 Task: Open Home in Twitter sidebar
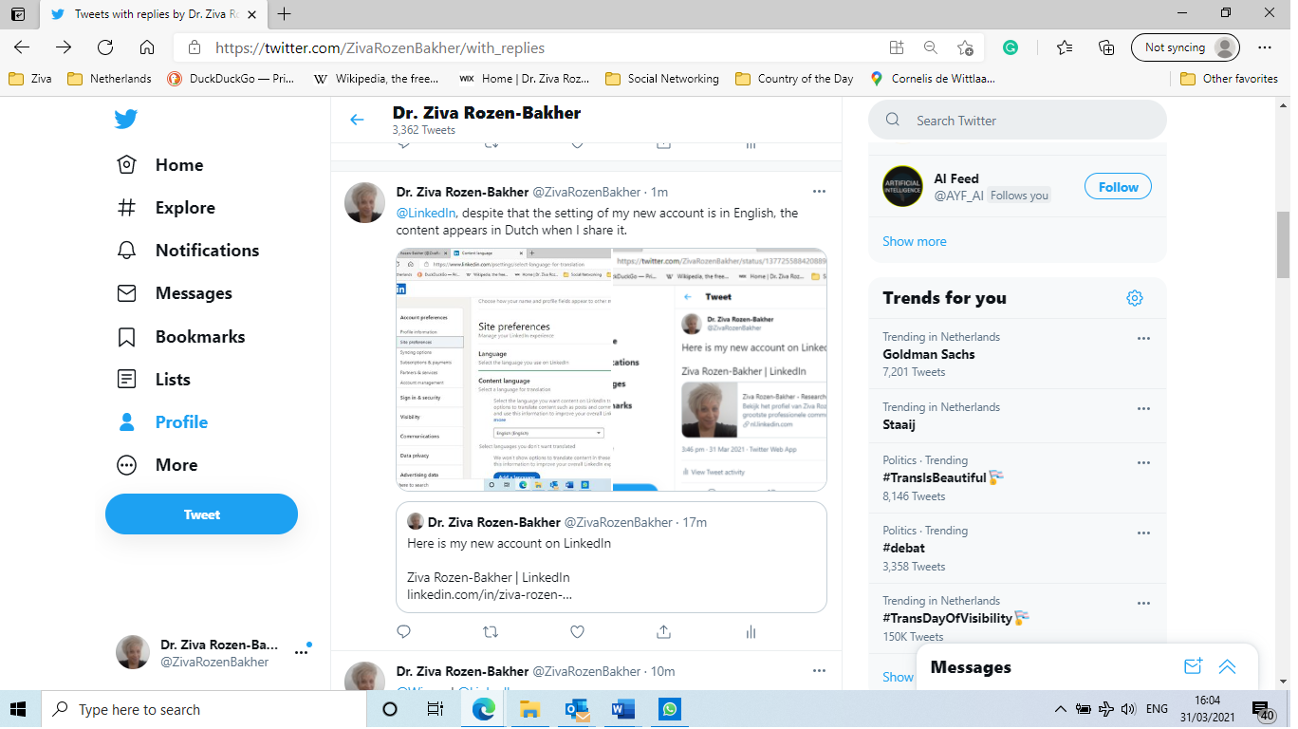tap(159, 165)
